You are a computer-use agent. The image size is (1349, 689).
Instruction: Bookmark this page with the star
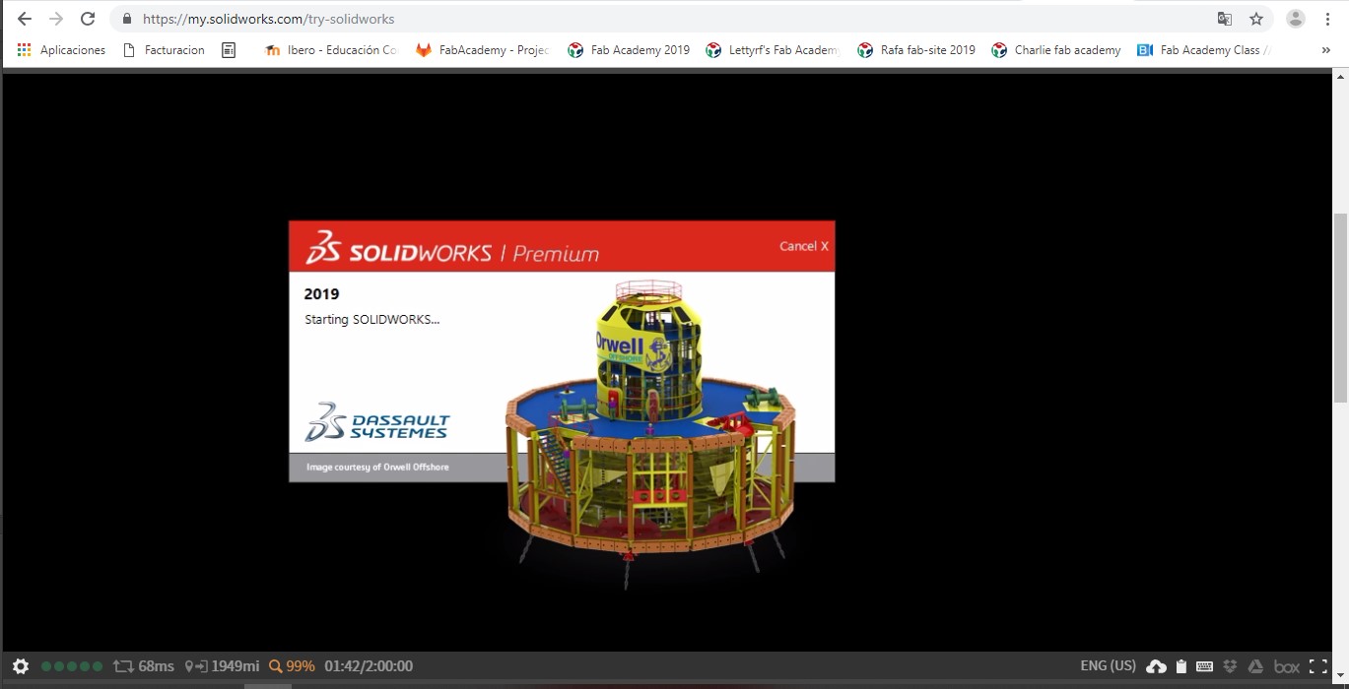(x=1256, y=19)
